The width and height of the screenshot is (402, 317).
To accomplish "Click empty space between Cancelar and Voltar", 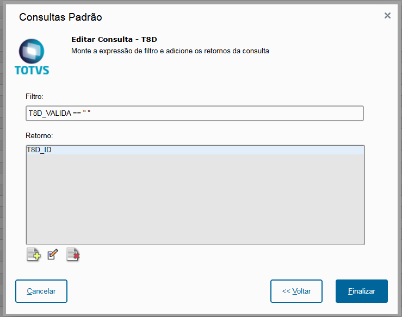I will pos(169,291).
